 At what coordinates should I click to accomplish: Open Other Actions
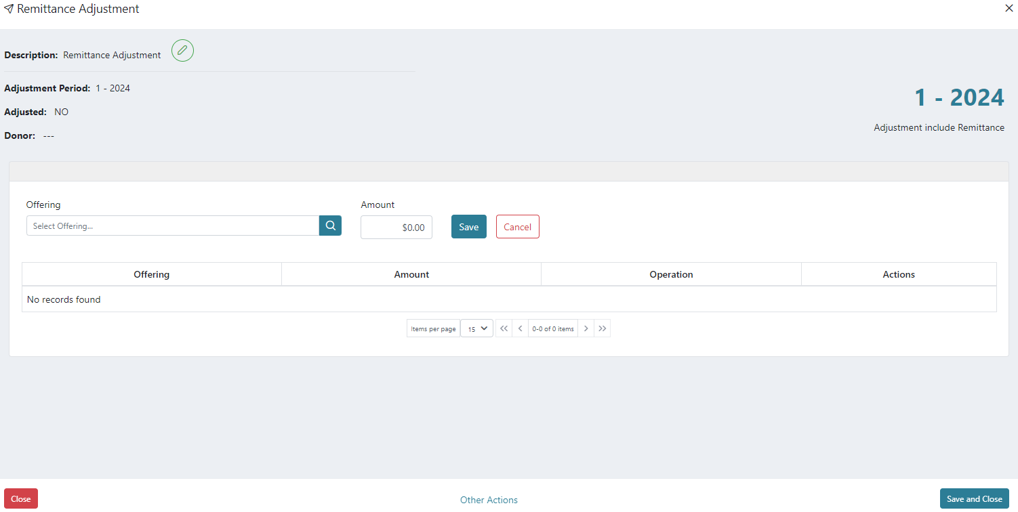point(489,499)
